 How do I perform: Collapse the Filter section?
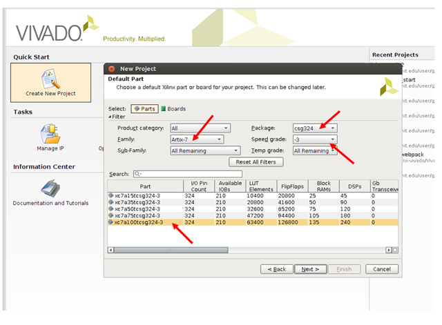pyautogui.click(x=111, y=117)
